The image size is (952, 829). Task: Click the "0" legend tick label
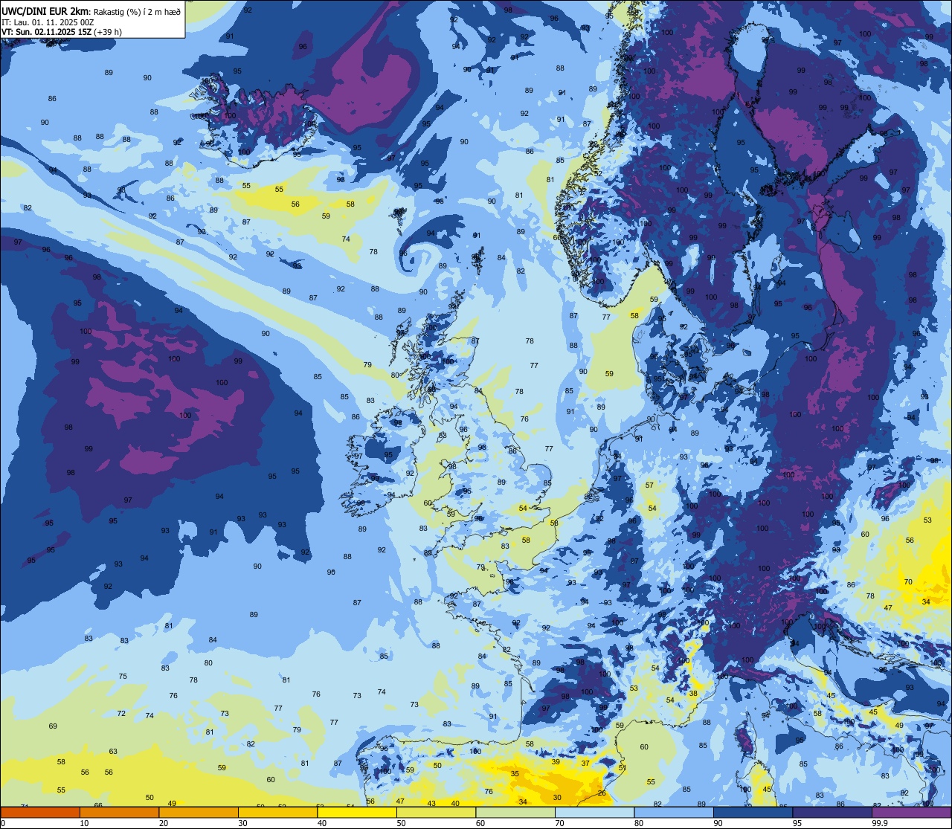point(3,823)
